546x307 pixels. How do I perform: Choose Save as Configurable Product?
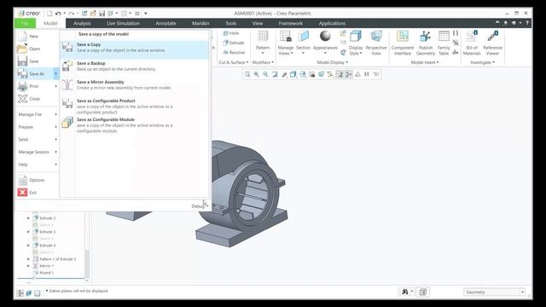(x=135, y=106)
